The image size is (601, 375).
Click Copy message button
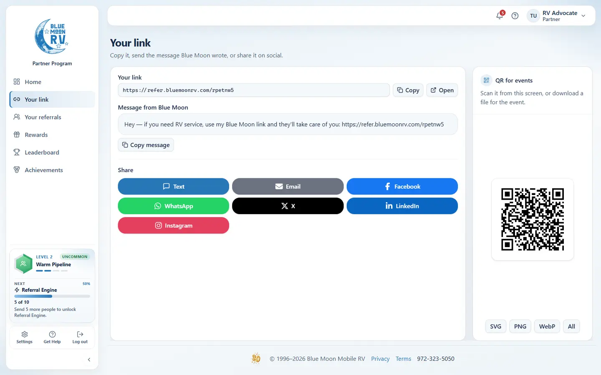click(146, 145)
